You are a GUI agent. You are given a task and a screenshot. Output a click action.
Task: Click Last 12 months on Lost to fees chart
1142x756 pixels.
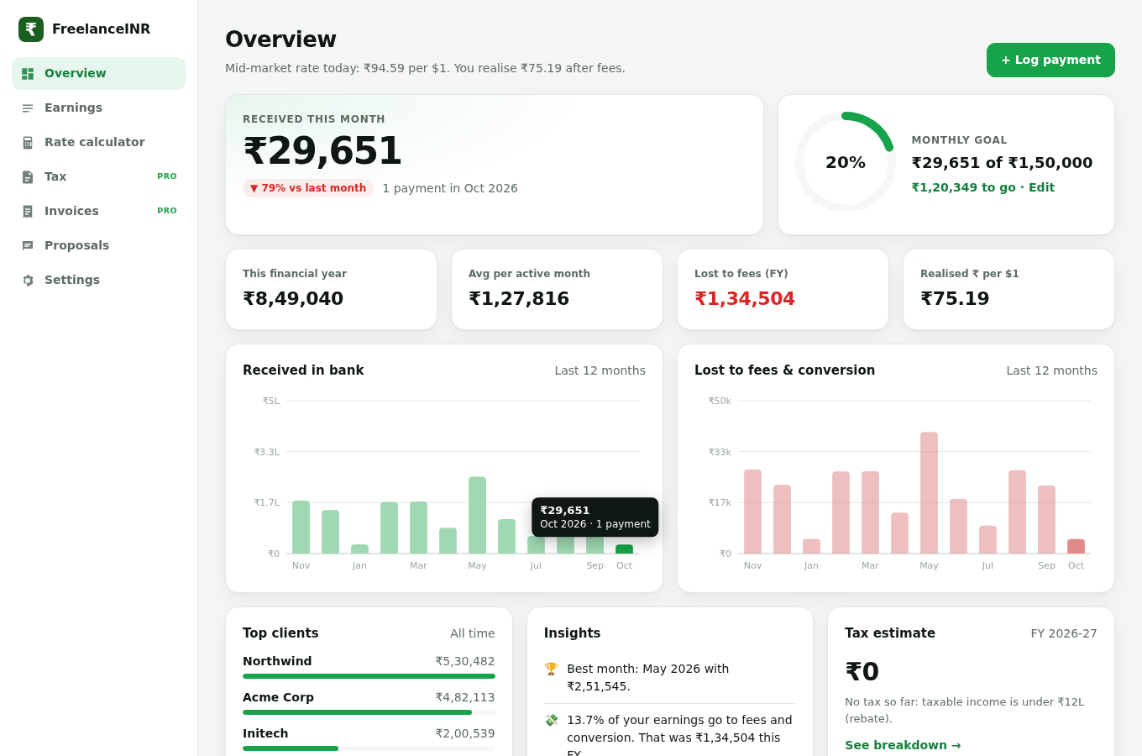(x=1052, y=370)
